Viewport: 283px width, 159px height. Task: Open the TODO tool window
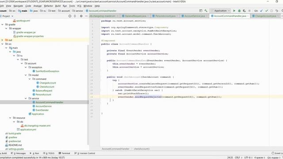[x=49, y=153]
